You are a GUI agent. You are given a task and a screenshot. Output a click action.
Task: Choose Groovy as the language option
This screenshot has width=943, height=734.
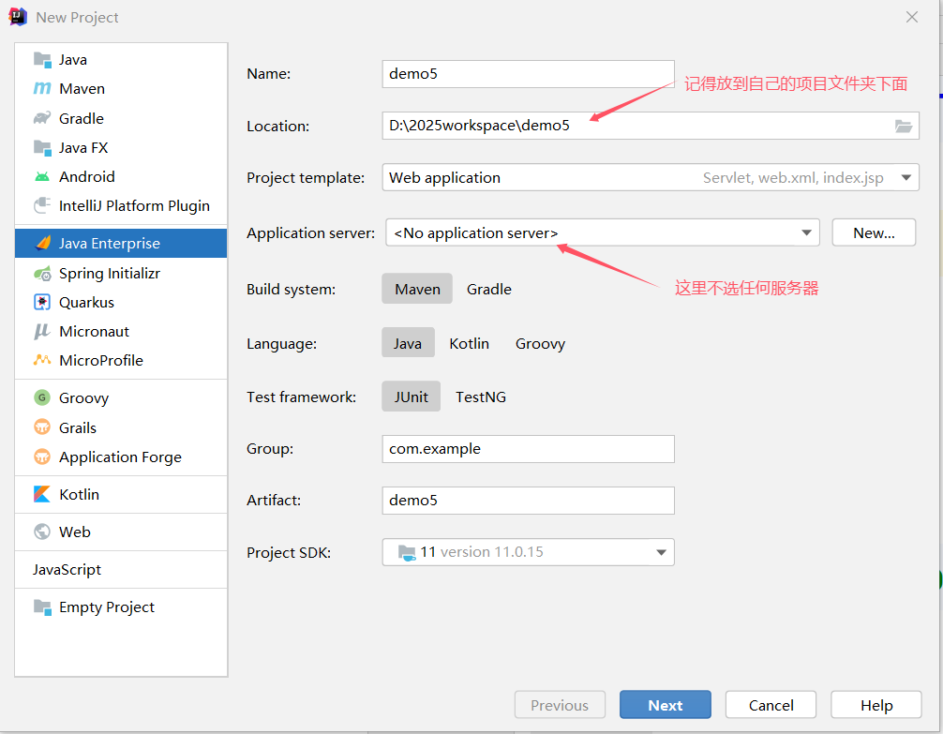tap(540, 343)
